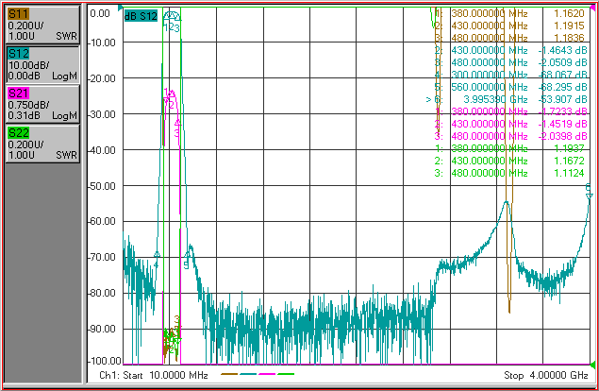
Task: Click the magenta trace legend line
Action: point(267,374)
